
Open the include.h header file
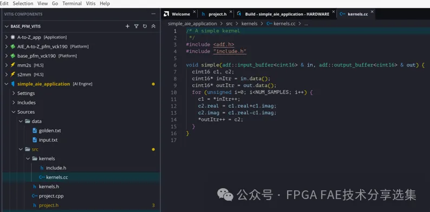pos(56,168)
